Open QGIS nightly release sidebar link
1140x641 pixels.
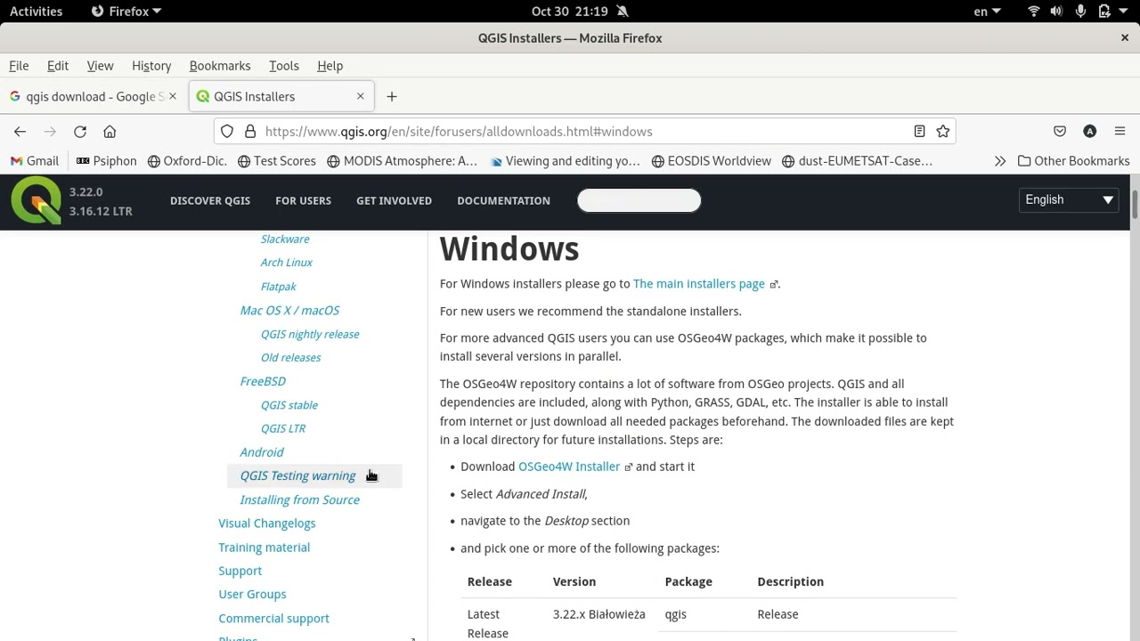pyautogui.click(x=310, y=334)
